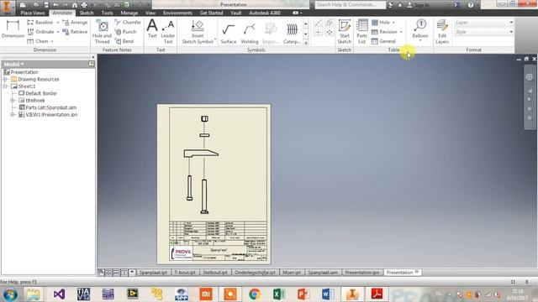Click Edit Layers
This screenshot has height=302, width=538.
click(442, 32)
